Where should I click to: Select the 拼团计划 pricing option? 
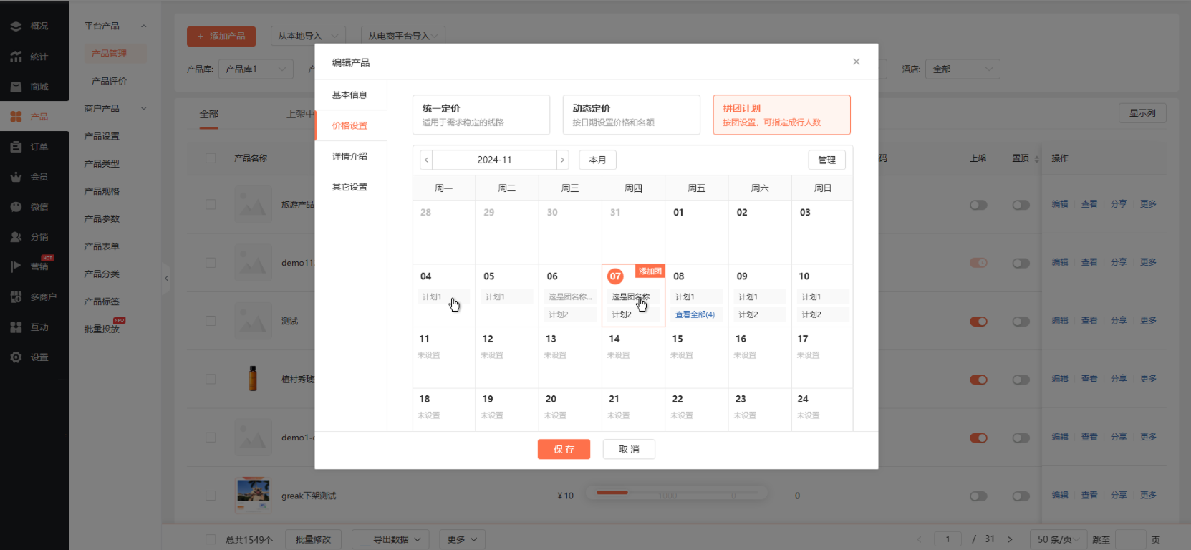click(x=782, y=115)
